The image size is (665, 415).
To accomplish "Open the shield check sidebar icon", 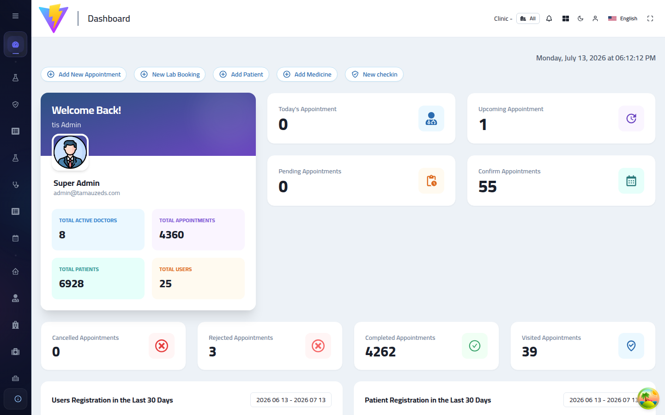I will 15,105.
